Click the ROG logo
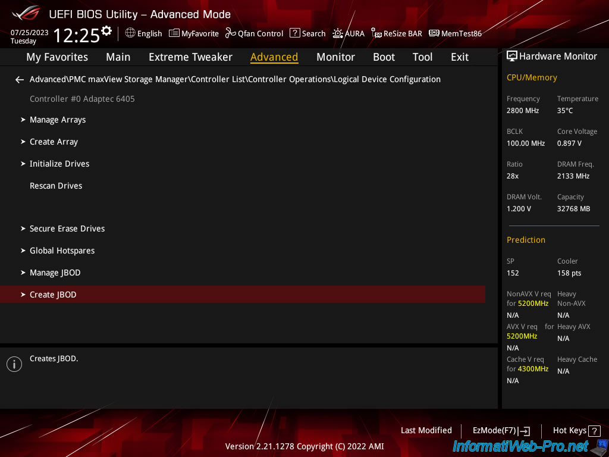This screenshot has width=609, height=457. coord(26,14)
